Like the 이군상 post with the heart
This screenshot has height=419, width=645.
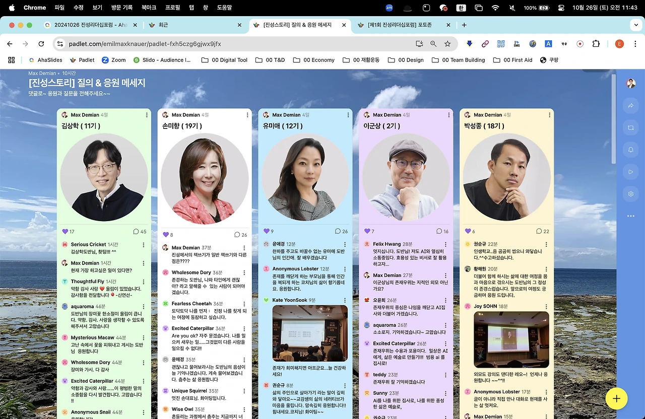pyautogui.click(x=367, y=231)
